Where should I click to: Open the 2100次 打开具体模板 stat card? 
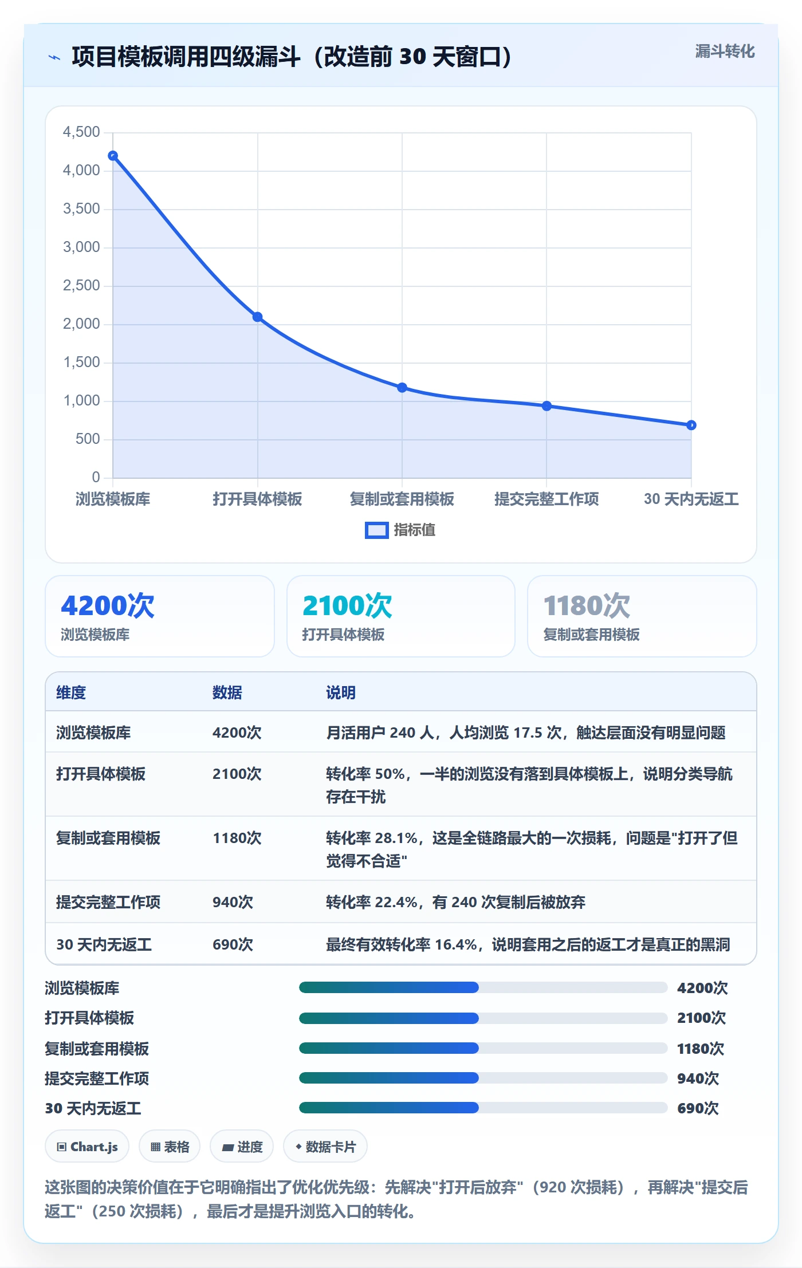[401, 616]
